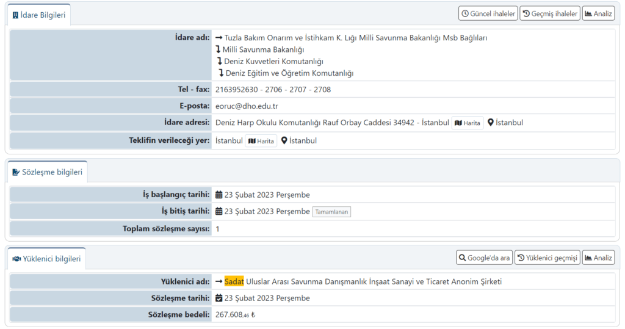Screen dimensions: 625x329
Task: Click calendar icon beside İş başlangıç tarihi
Action: tap(219, 195)
